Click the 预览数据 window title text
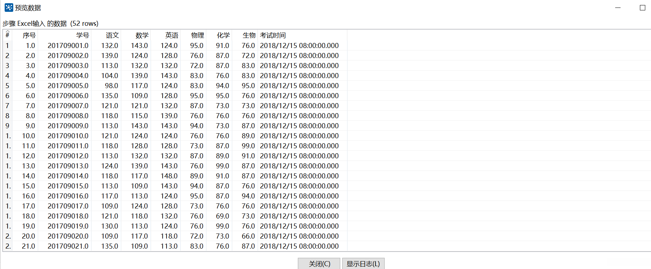The image size is (651, 269). (28, 8)
